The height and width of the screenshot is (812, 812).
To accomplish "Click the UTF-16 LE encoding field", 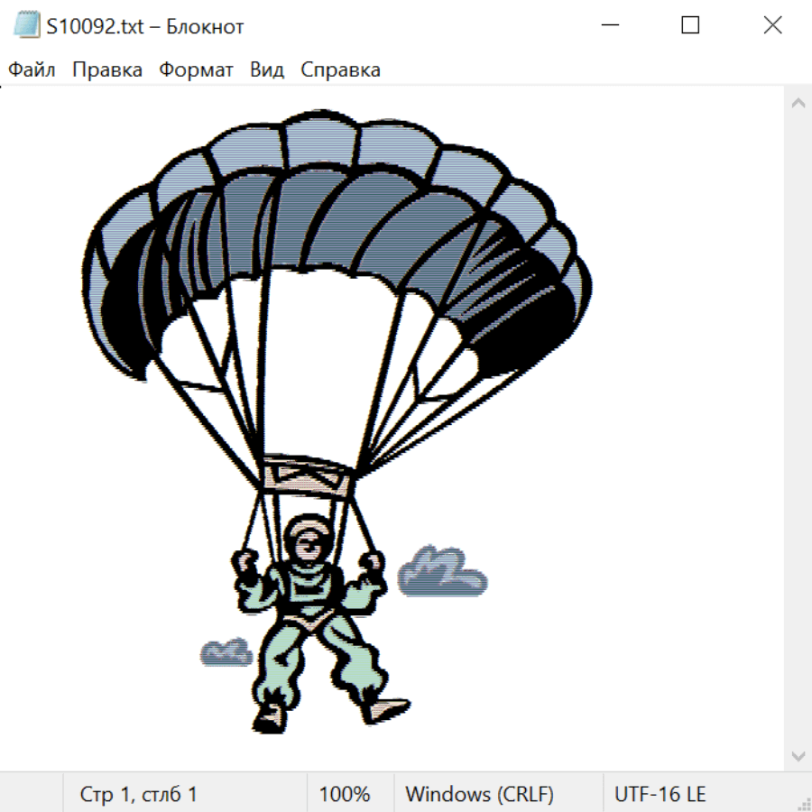I will (660, 794).
